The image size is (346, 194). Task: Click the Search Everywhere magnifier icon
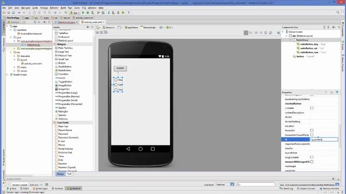[x=338, y=12]
